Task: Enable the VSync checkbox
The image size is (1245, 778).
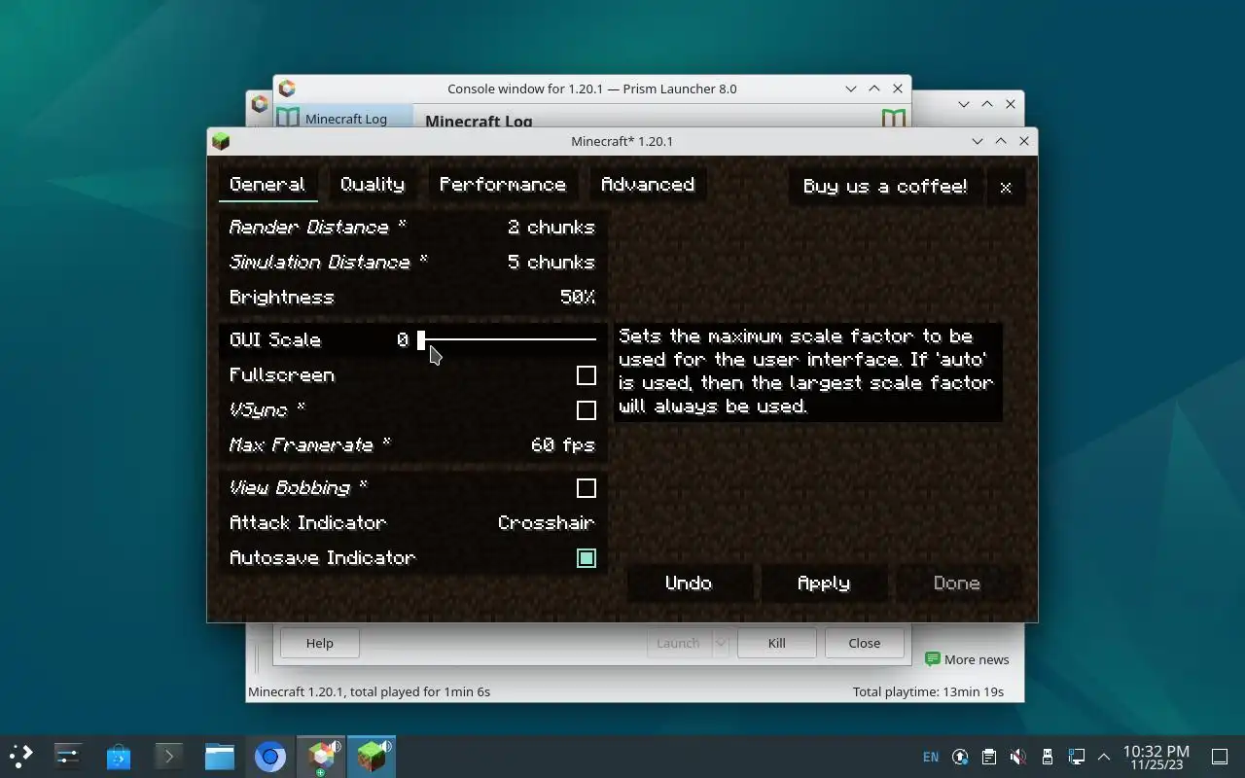Action: pos(586,410)
